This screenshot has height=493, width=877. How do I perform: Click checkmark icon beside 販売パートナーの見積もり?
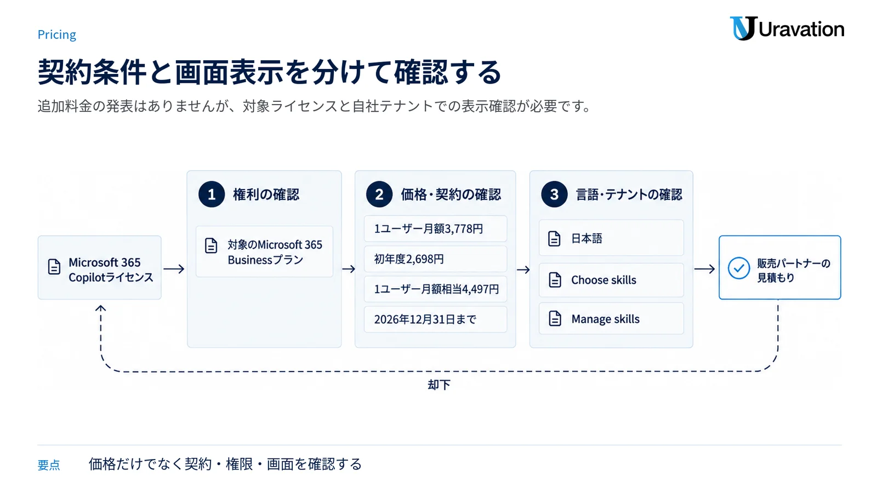pos(738,268)
